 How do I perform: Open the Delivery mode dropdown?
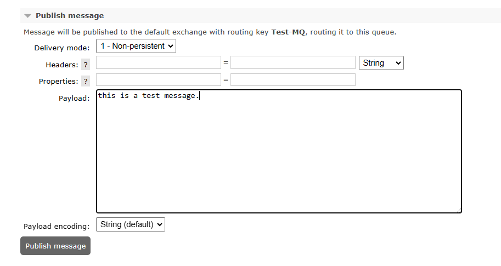[136, 47]
